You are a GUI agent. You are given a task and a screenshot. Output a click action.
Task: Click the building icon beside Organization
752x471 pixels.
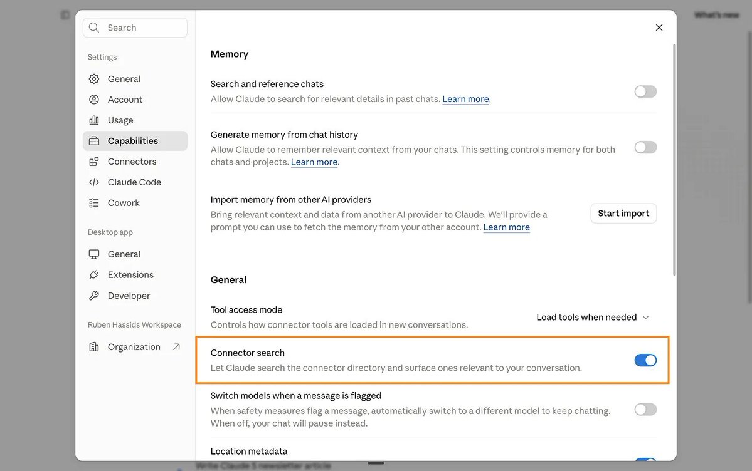pos(94,346)
